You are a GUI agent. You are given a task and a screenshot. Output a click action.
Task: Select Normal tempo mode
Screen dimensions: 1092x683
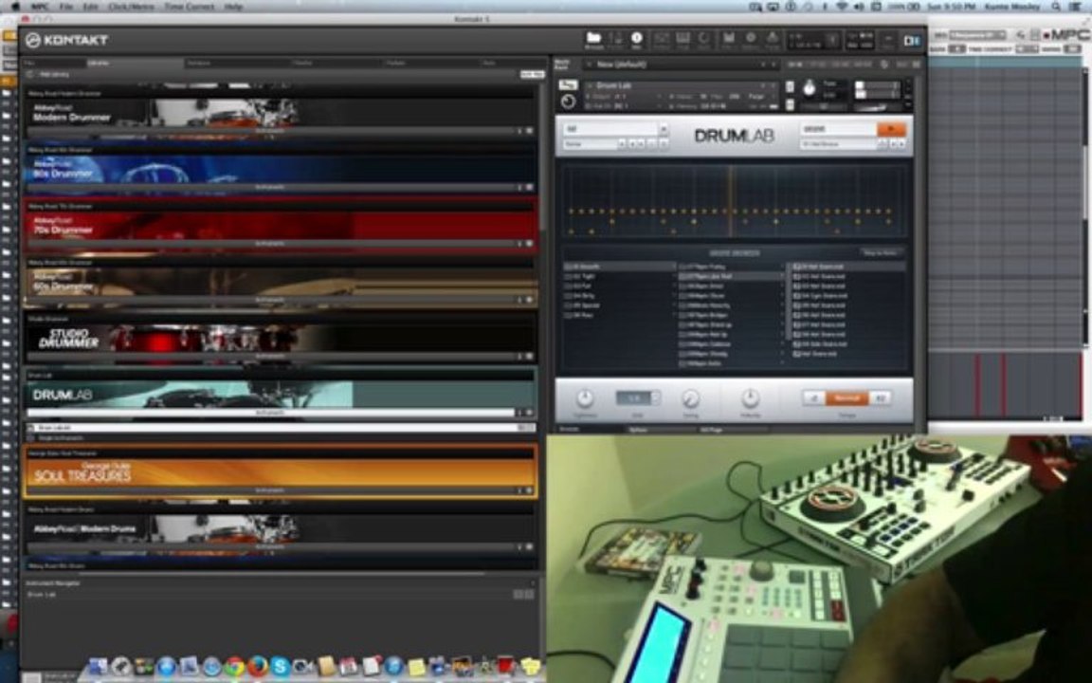click(x=846, y=398)
